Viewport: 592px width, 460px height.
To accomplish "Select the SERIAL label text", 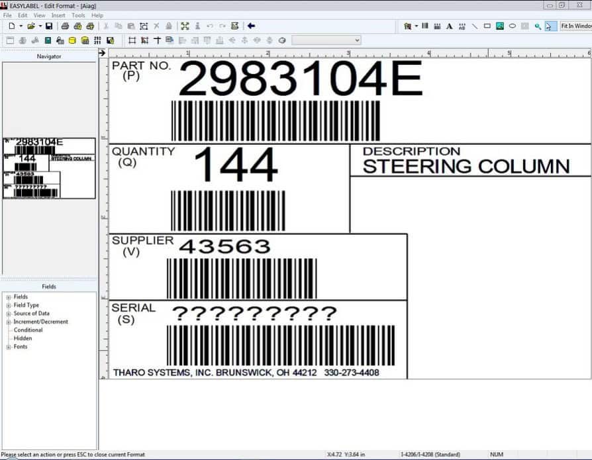I will click(133, 308).
